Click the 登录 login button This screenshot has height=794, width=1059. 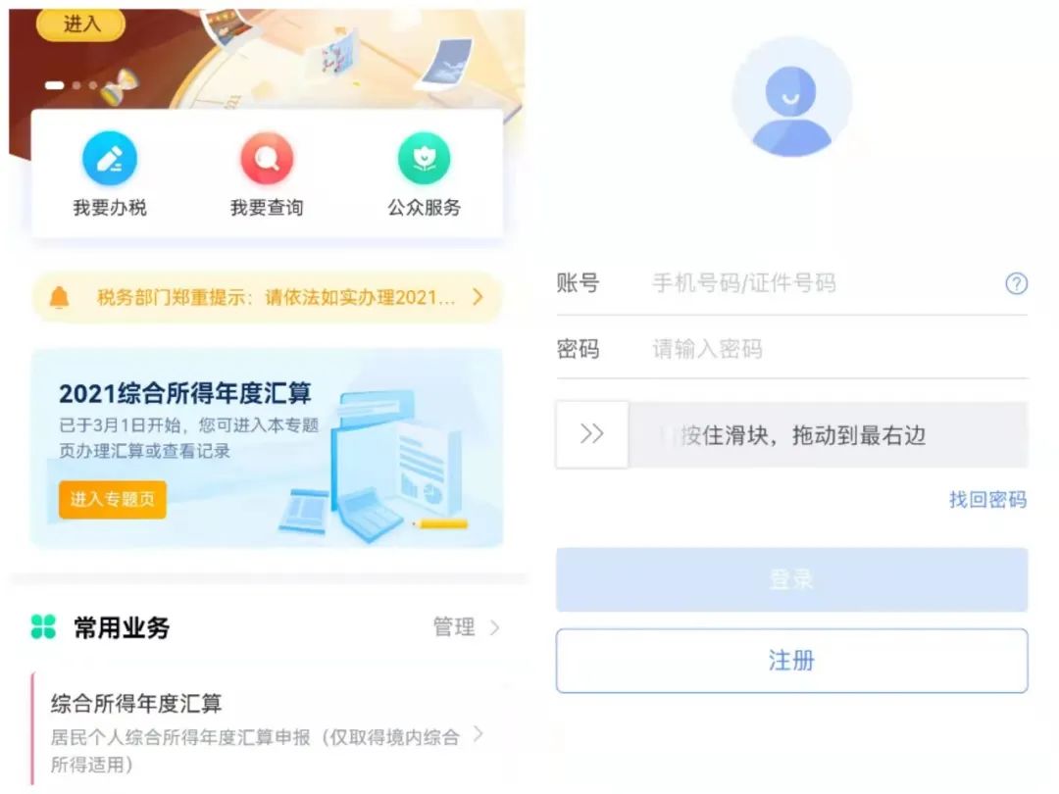coord(791,579)
